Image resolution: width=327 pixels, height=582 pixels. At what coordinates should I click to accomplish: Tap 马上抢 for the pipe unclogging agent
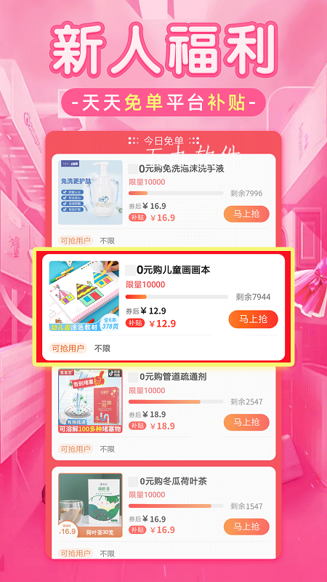(246, 423)
